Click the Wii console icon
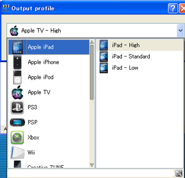185x178 pixels. point(17,152)
